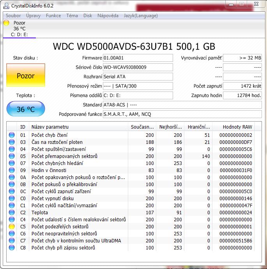Click the blue status icon for ID 07
The height and width of the screenshot is (269, 267).
12,163
